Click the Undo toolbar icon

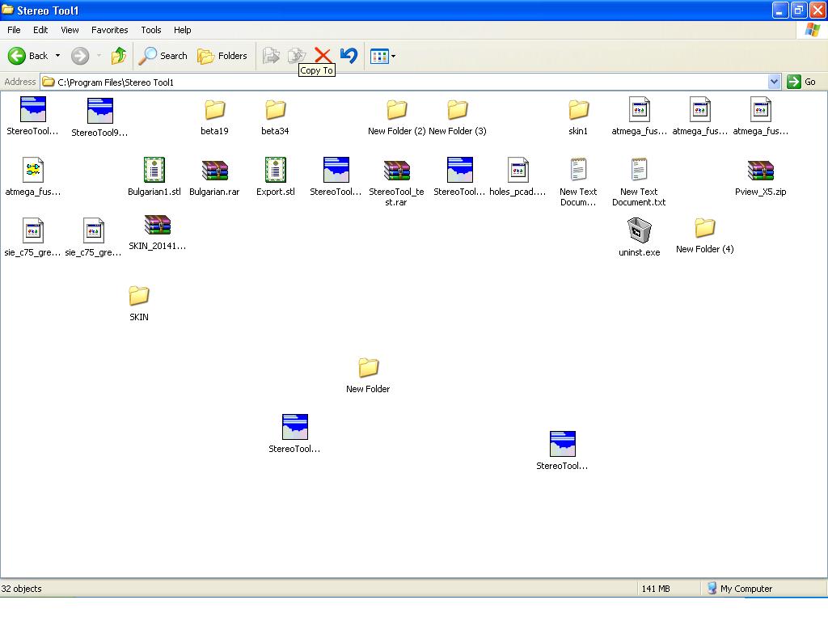click(349, 56)
